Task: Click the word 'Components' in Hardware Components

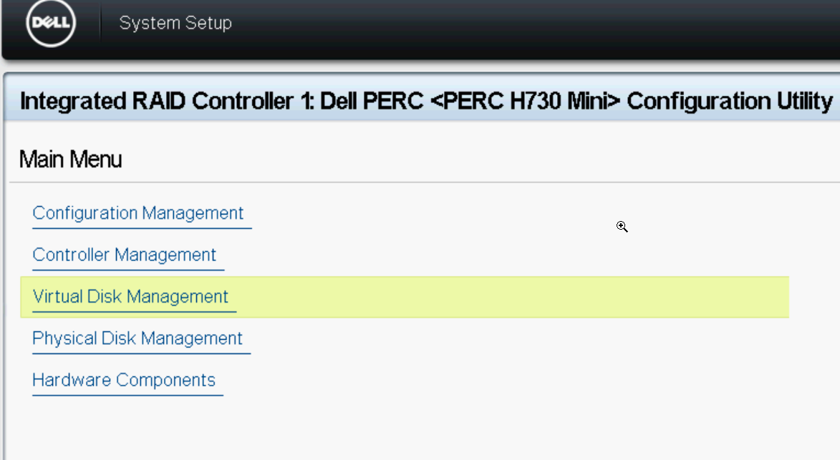Action: [x=165, y=381]
